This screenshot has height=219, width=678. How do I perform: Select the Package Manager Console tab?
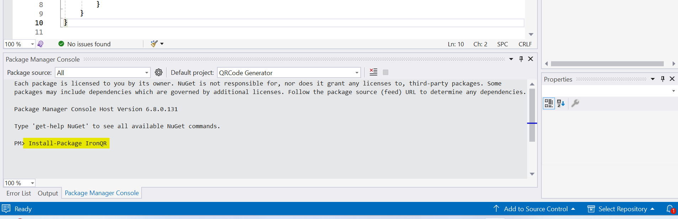102,193
